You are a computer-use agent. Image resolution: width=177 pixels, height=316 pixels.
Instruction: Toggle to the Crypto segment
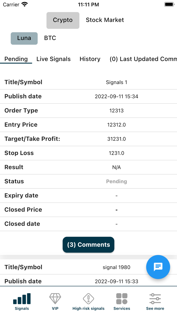63,20
